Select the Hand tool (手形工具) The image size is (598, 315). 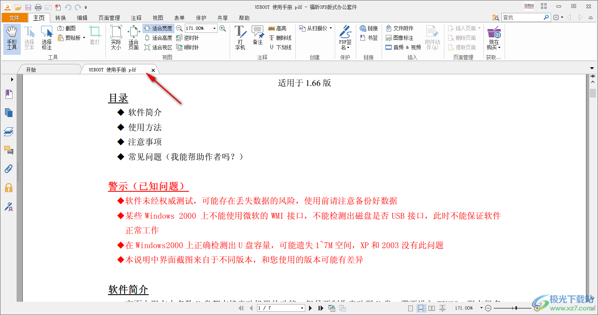[x=12, y=39]
